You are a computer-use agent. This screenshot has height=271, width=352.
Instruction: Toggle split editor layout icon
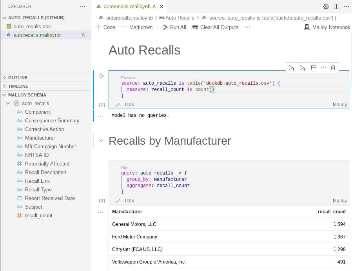coord(336,7)
